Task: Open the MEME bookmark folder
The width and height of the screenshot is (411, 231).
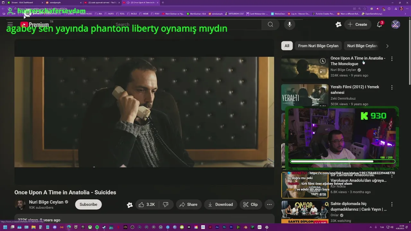Action: point(144,14)
